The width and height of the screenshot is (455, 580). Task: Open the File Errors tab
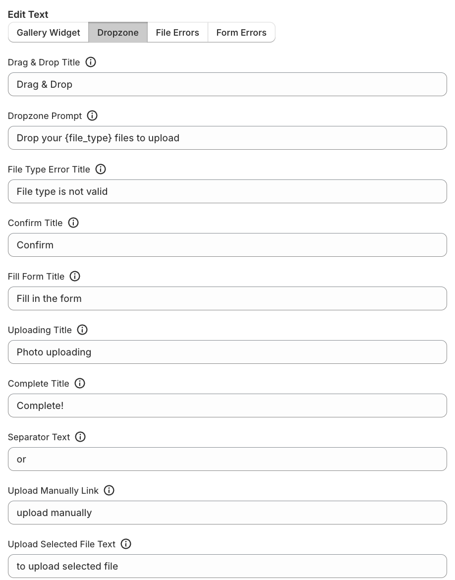pos(177,33)
